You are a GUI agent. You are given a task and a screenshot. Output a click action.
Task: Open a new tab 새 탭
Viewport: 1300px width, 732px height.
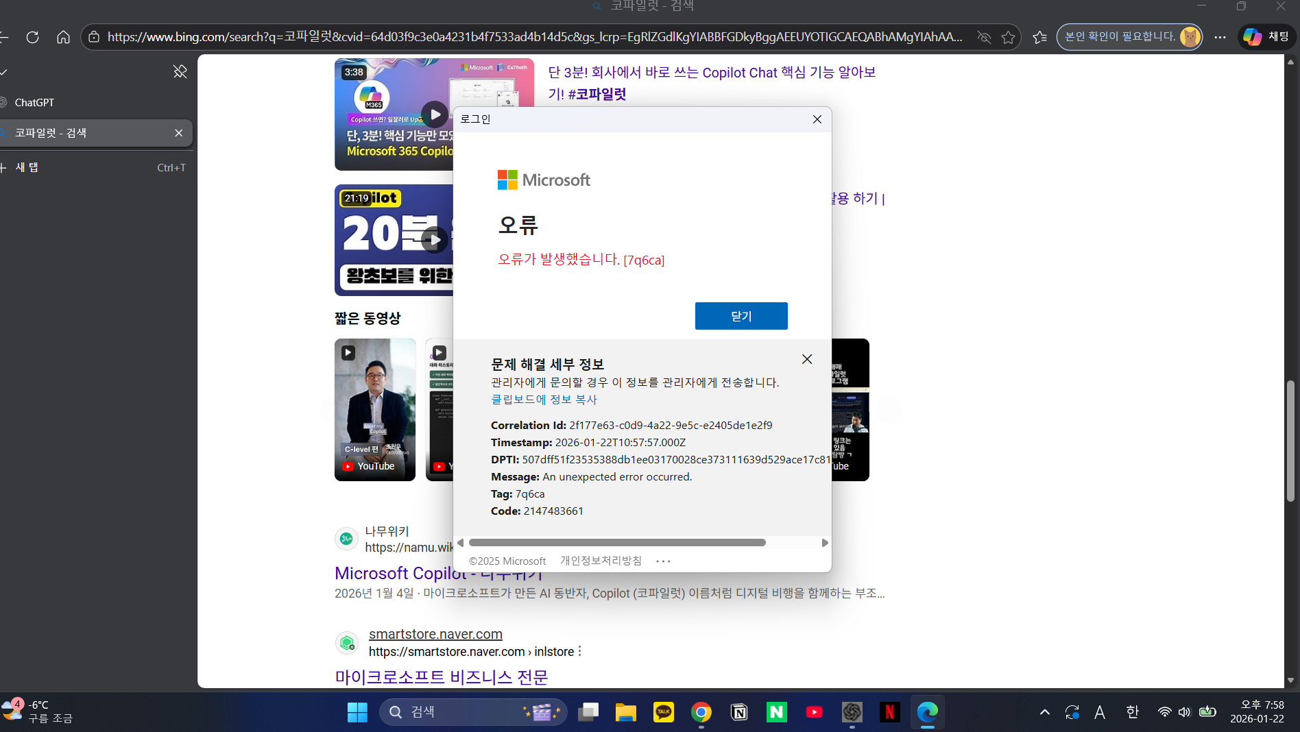coord(96,167)
